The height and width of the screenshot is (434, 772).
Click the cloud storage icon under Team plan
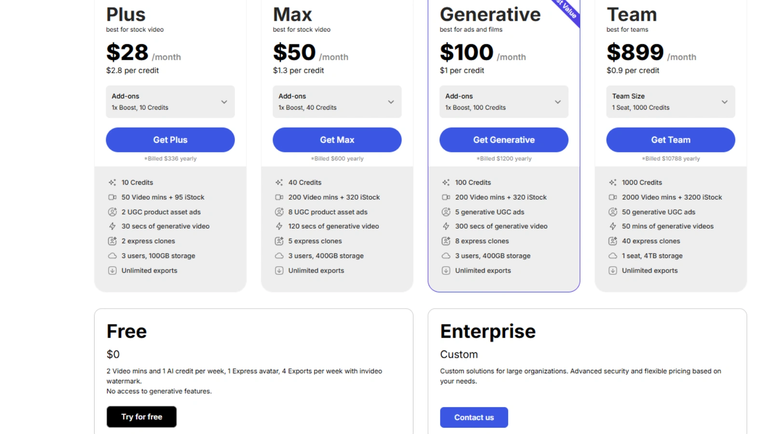click(613, 256)
